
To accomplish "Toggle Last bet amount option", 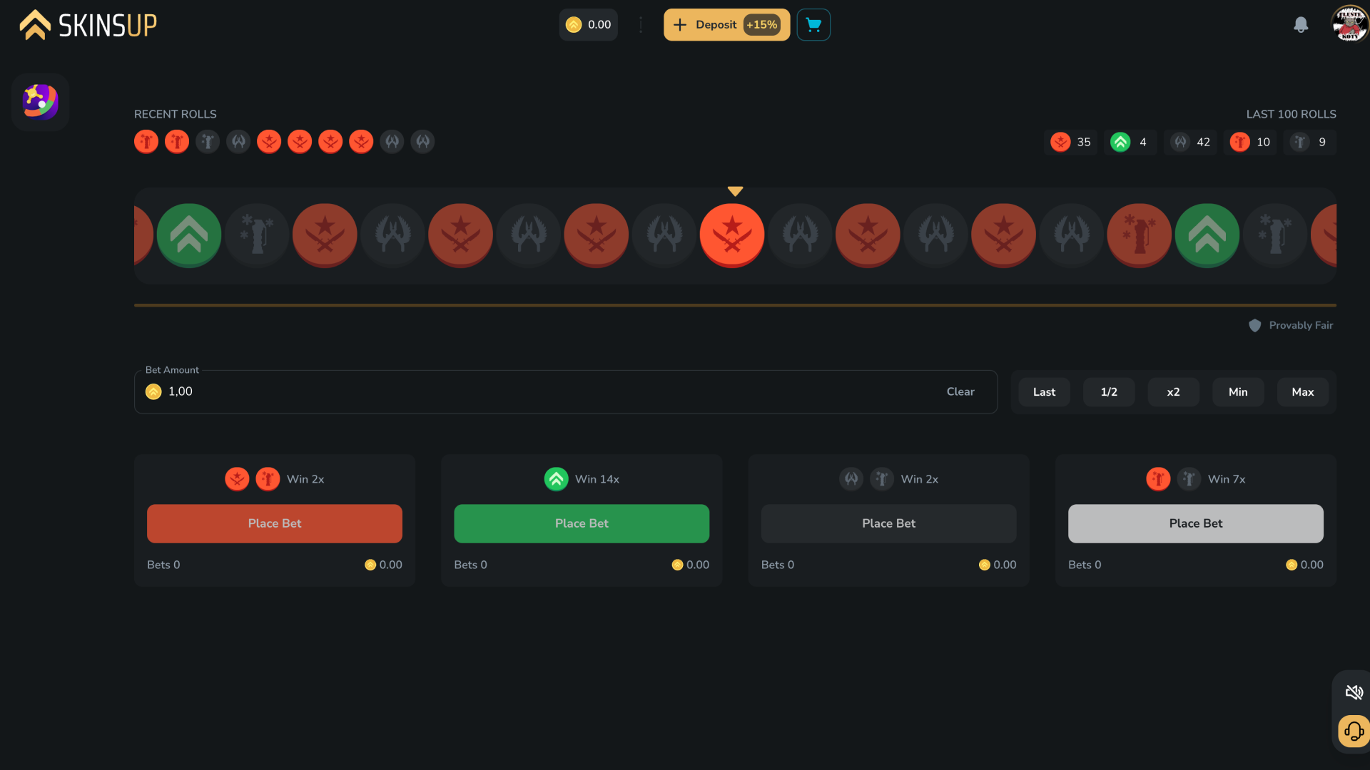I will pyautogui.click(x=1043, y=391).
